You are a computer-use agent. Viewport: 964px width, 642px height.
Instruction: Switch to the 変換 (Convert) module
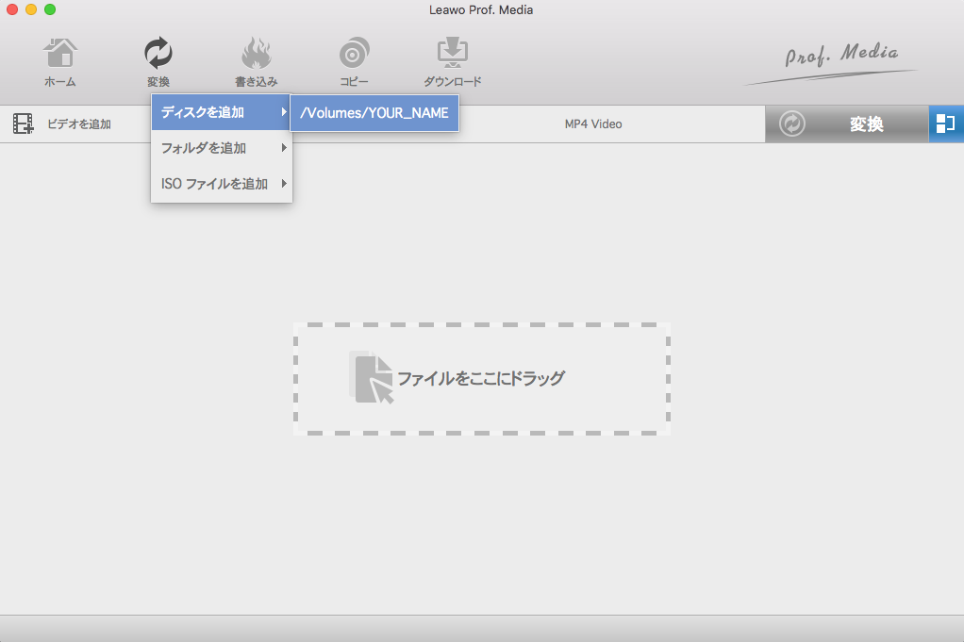pyautogui.click(x=158, y=62)
